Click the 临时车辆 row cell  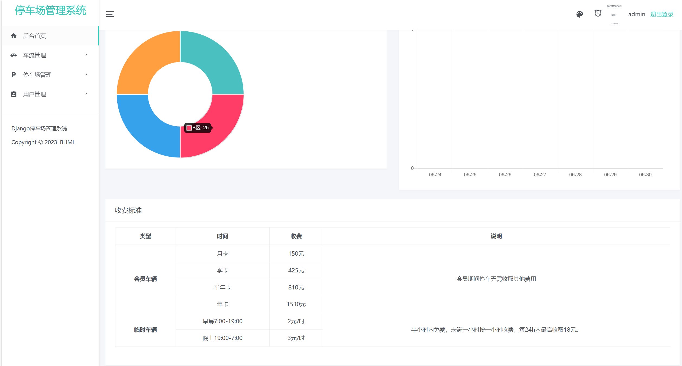pyautogui.click(x=146, y=330)
